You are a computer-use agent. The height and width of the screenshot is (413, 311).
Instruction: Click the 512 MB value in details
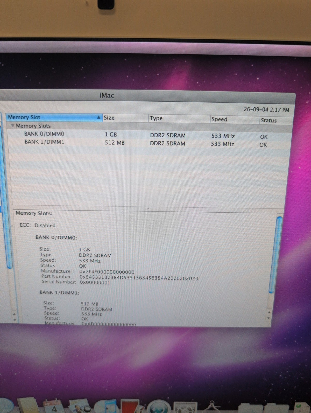(90, 304)
